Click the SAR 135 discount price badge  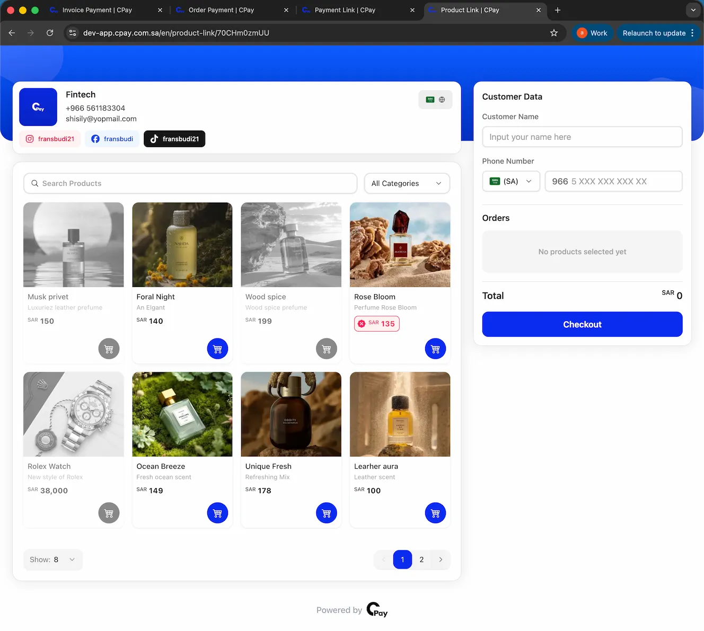click(376, 323)
